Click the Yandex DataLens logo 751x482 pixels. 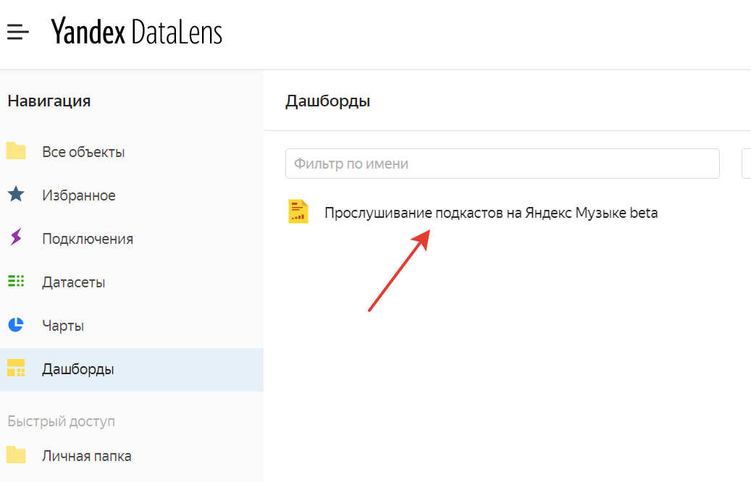[x=136, y=32]
